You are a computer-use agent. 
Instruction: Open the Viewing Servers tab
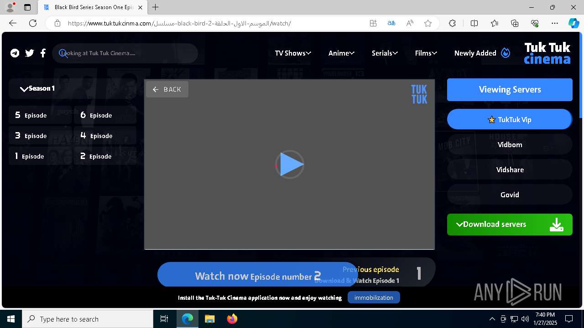pos(510,90)
